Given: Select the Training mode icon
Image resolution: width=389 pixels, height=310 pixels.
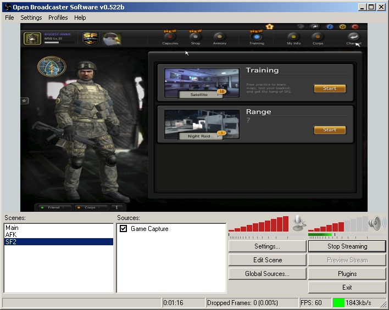Looking at the screenshot, I should click(x=257, y=38).
